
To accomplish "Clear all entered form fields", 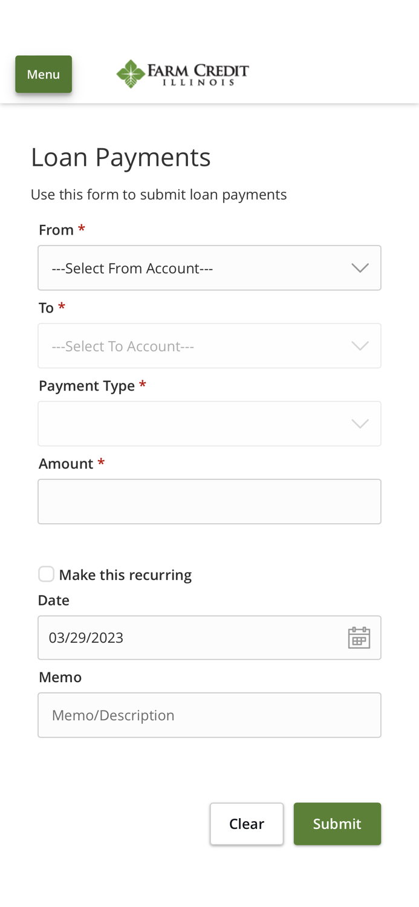I will [x=247, y=824].
